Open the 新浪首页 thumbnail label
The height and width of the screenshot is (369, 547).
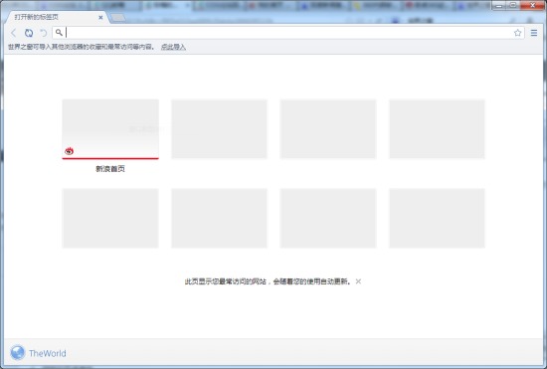[x=110, y=169]
